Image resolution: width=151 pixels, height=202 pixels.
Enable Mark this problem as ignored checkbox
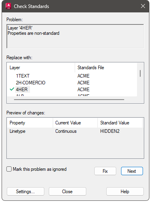click(x=9, y=169)
